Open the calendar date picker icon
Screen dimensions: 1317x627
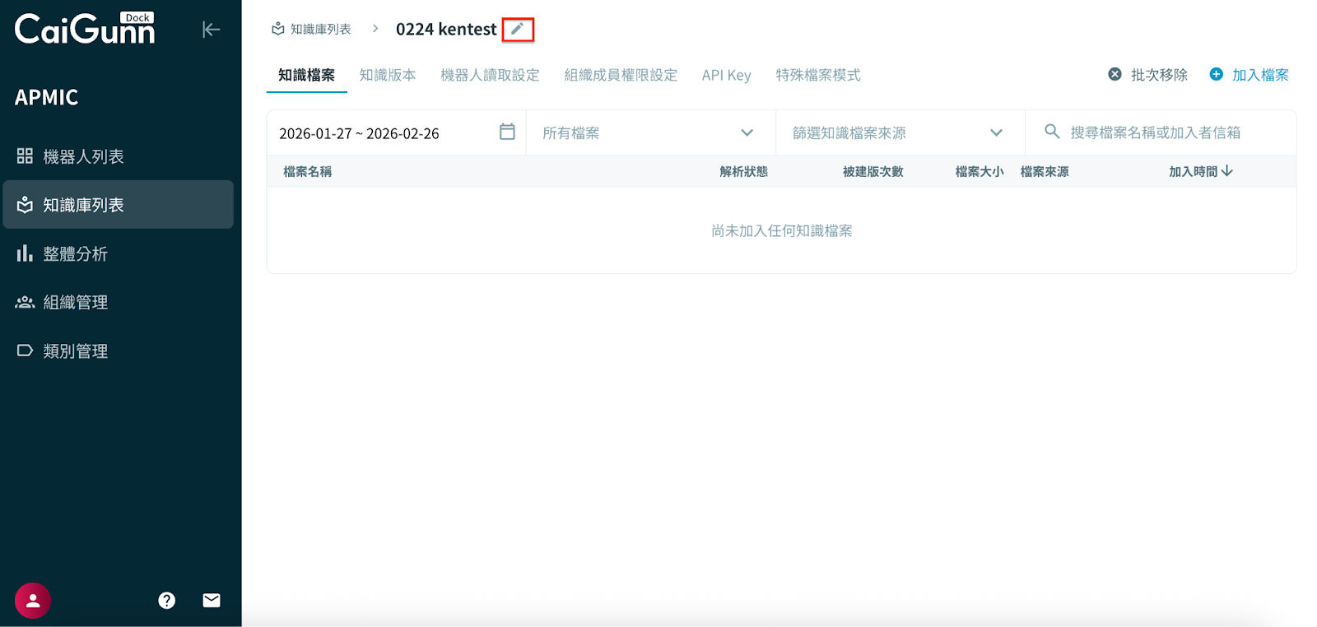[507, 132]
